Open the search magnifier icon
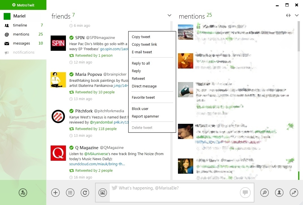Image resolution: width=303 pixels, height=205 pixels. click(264, 193)
